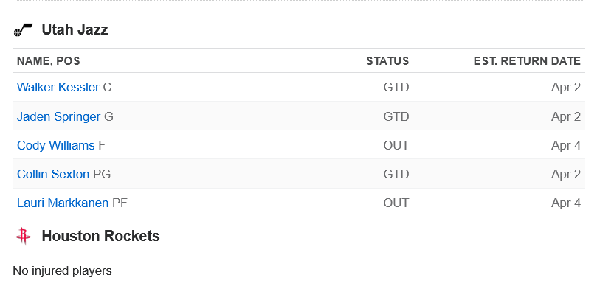
Task: Click the Houston Rockets team logo
Action: (x=23, y=236)
